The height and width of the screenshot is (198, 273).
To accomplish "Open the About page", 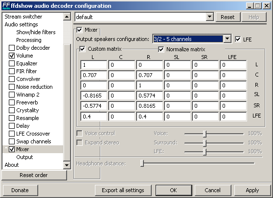I will click(11, 165).
